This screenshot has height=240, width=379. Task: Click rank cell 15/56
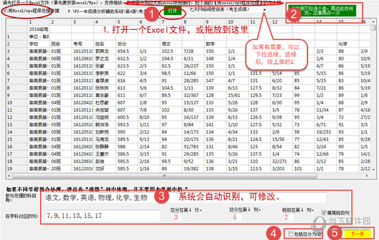tap(282, 139)
